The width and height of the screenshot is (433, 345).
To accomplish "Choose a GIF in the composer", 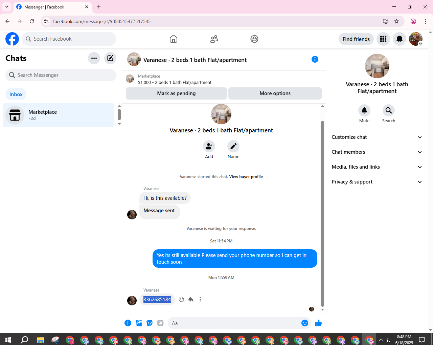I will pyautogui.click(x=160, y=323).
